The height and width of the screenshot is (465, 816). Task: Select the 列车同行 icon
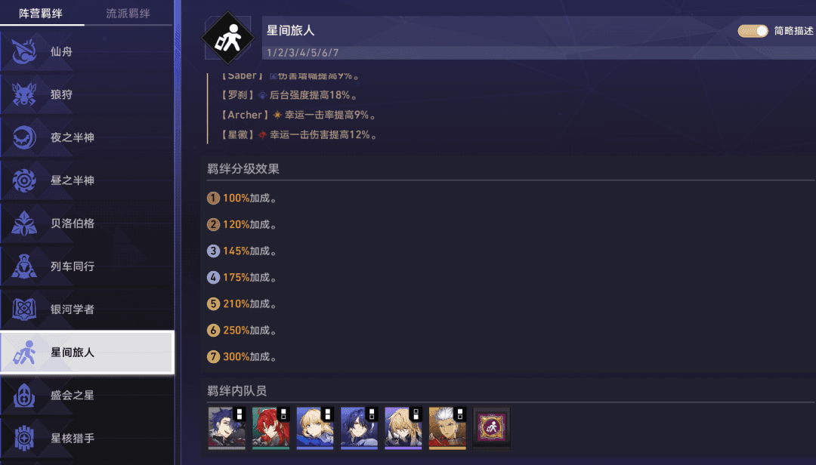pyautogui.click(x=24, y=266)
